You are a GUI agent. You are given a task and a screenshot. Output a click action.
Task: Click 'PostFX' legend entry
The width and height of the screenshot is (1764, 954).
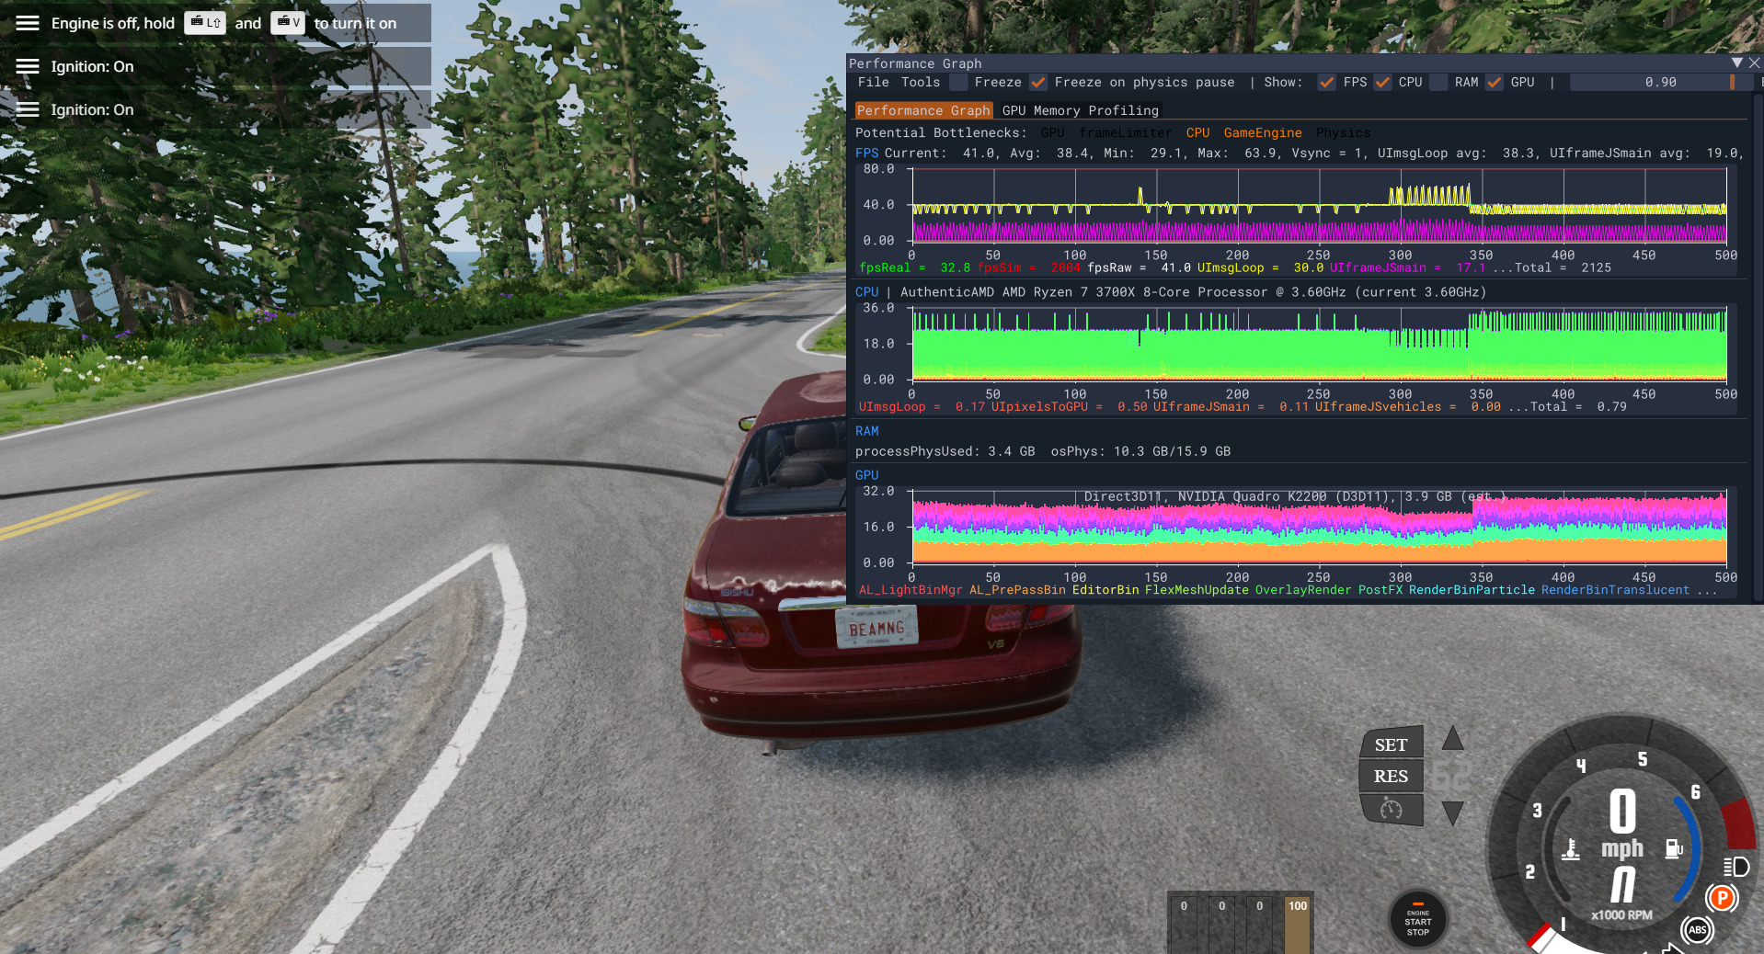[1380, 590]
